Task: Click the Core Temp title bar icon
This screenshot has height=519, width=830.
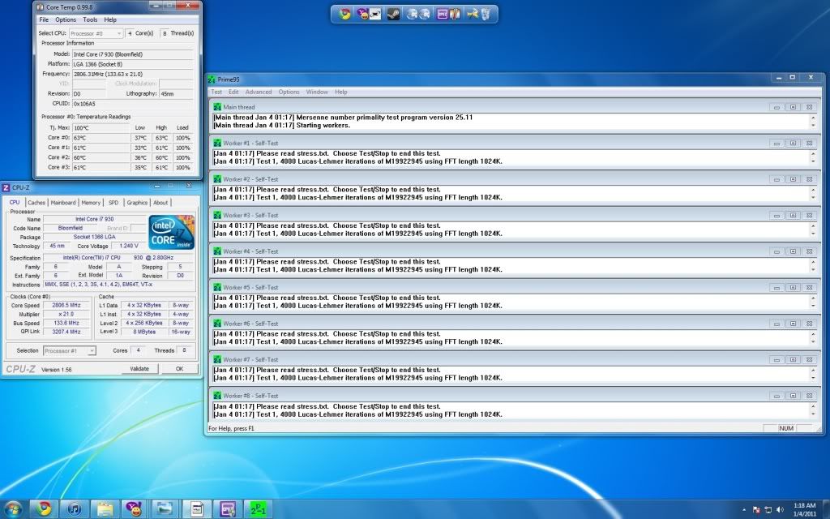Action: pos(41,6)
